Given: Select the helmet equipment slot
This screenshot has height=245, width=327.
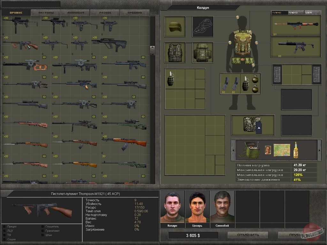Looking at the screenshot, I should click(175, 27).
